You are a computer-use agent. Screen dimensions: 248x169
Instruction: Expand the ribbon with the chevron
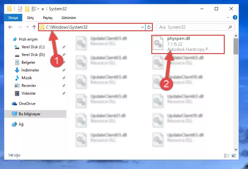[228, 17]
